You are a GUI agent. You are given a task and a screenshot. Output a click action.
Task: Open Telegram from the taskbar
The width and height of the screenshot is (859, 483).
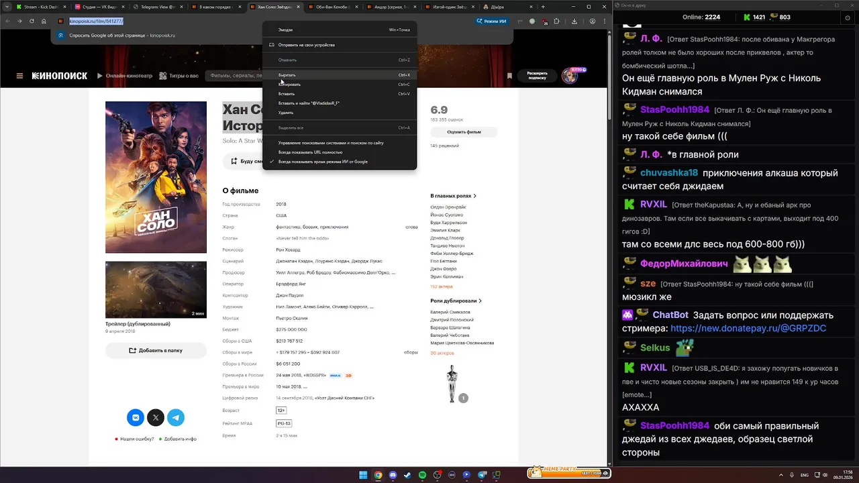481,475
